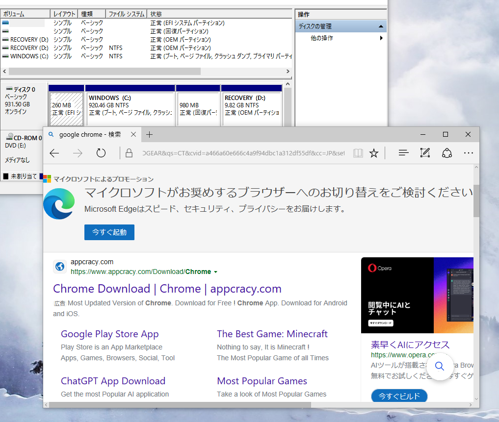The height and width of the screenshot is (422, 499).
Task: Select the 回復パーティション volume row
Action: 146,31
